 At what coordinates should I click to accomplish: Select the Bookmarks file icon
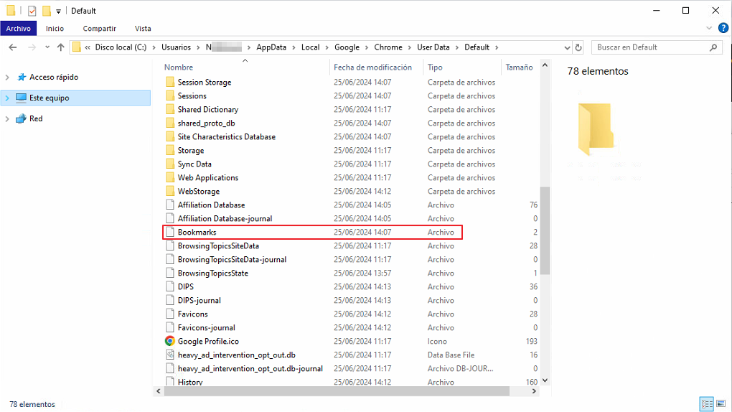pos(170,232)
